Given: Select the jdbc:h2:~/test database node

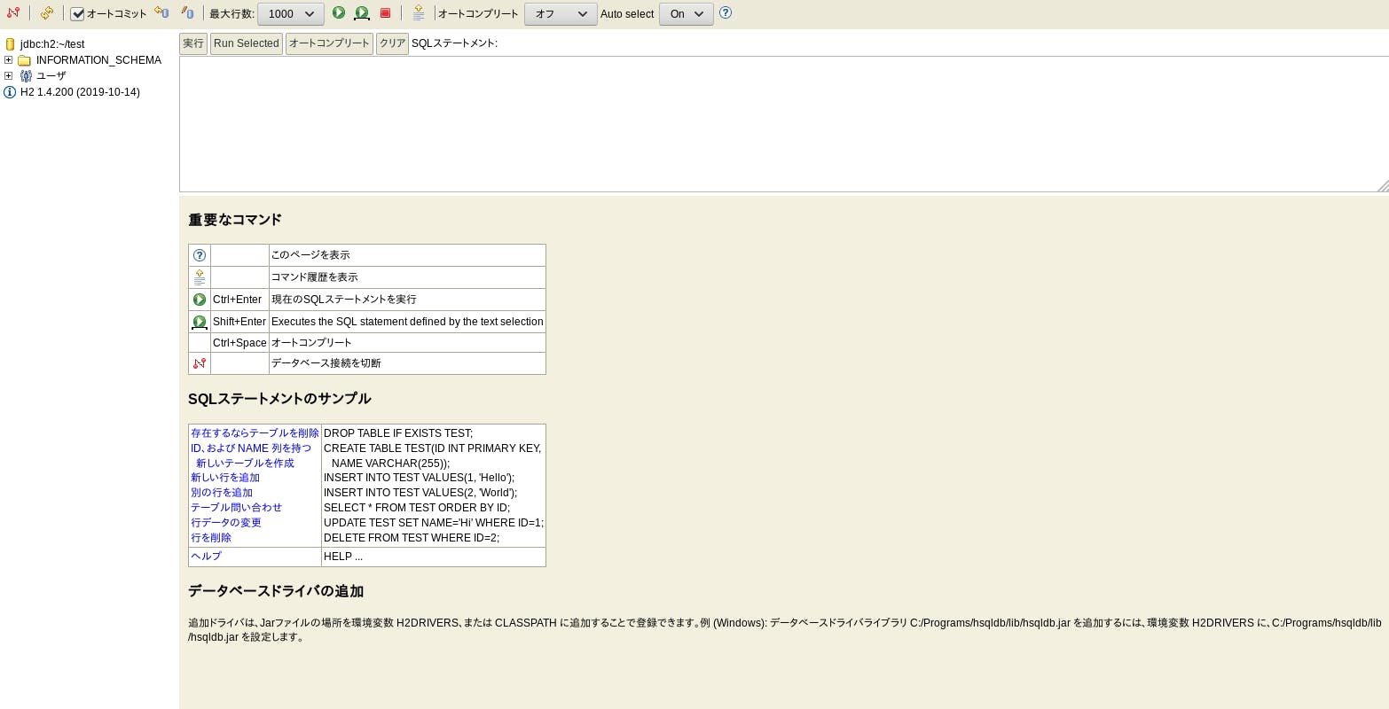Looking at the screenshot, I should point(52,44).
